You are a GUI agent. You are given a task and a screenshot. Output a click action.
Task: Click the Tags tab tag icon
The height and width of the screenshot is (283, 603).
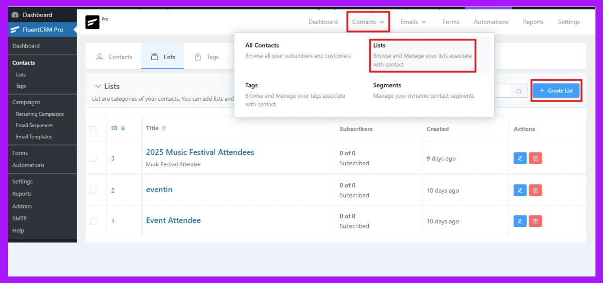point(198,57)
